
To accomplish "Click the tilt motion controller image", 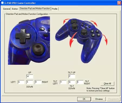I will (81, 41).
